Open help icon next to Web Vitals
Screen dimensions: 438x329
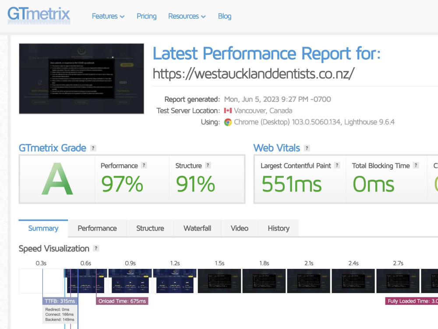(x=307, y=148)
